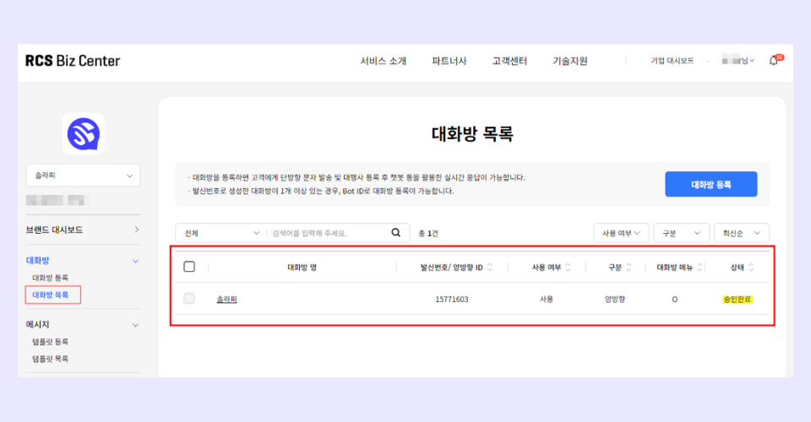Click the RCS Biz Center logo
Image resolution: width=811 pixels, height=422 pixels.
click(x=73, y=61)
